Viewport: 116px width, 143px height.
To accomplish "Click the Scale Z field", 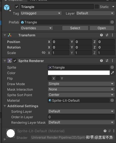I will coord(106,53).
